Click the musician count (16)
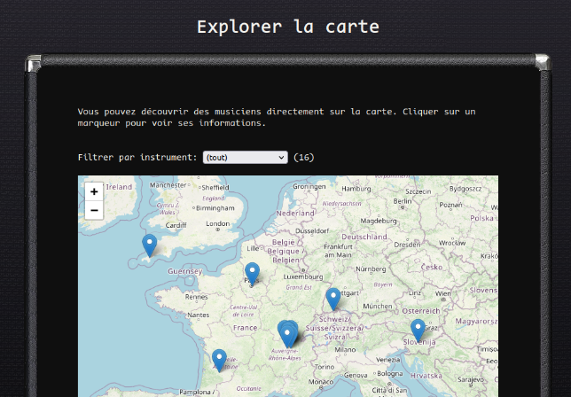571x397 pixels. [303, 158]
